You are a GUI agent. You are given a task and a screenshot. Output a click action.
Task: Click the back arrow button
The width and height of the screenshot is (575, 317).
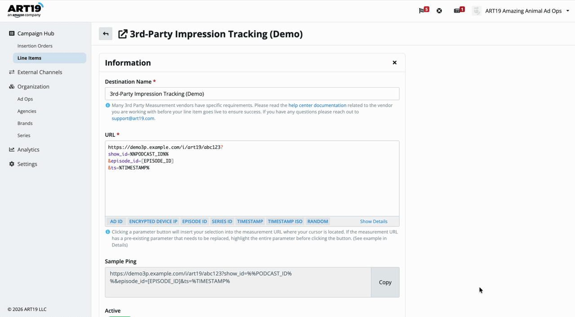pyautogui.click(x=106, y=34)
